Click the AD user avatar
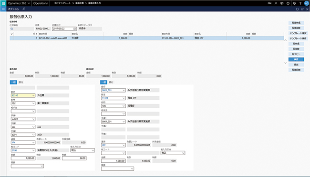310x177 pixels. [307, 3]
